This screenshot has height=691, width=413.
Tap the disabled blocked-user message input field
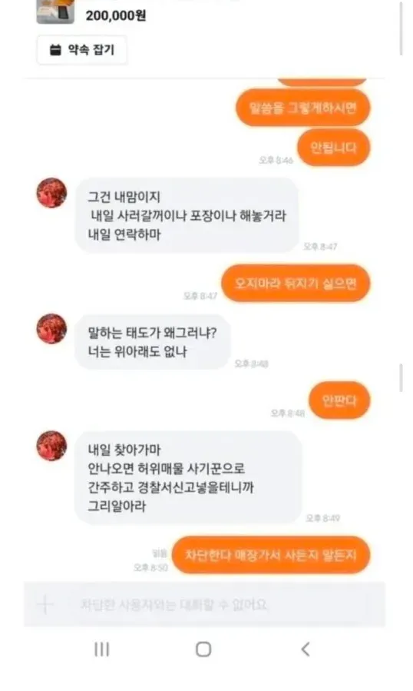coord(205,604)
